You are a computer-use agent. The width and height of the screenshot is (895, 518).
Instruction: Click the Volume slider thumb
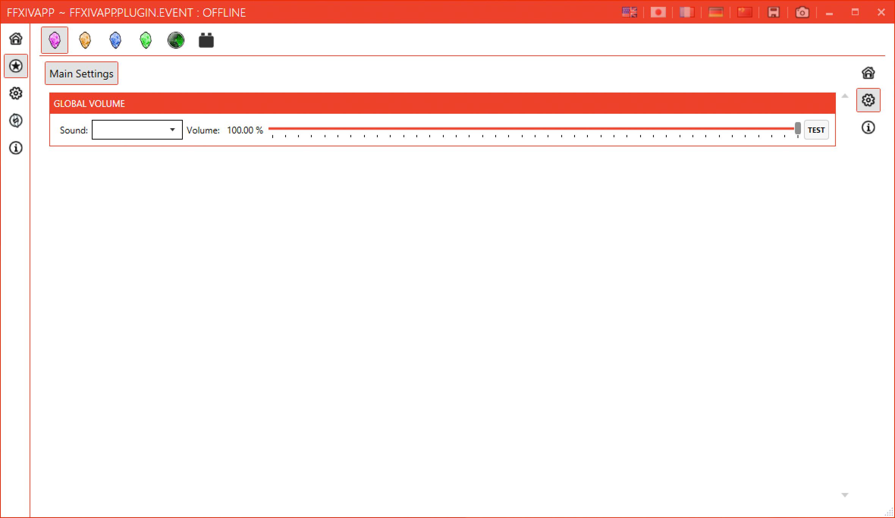coord(798,129)
